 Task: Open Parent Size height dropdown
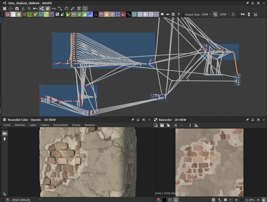tap(224, 14)
